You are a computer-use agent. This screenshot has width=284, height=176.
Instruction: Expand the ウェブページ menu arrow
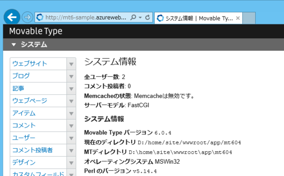click(71, 101)
